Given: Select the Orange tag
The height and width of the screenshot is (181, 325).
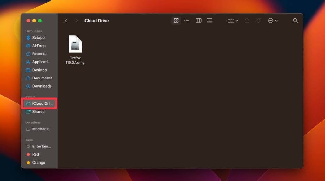Looking at the screenshot, I should click(x=39, y=162).
